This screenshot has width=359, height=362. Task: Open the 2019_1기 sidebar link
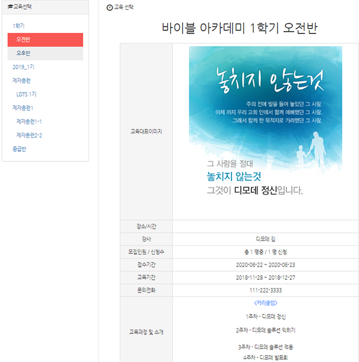click(x=24, y=67)
